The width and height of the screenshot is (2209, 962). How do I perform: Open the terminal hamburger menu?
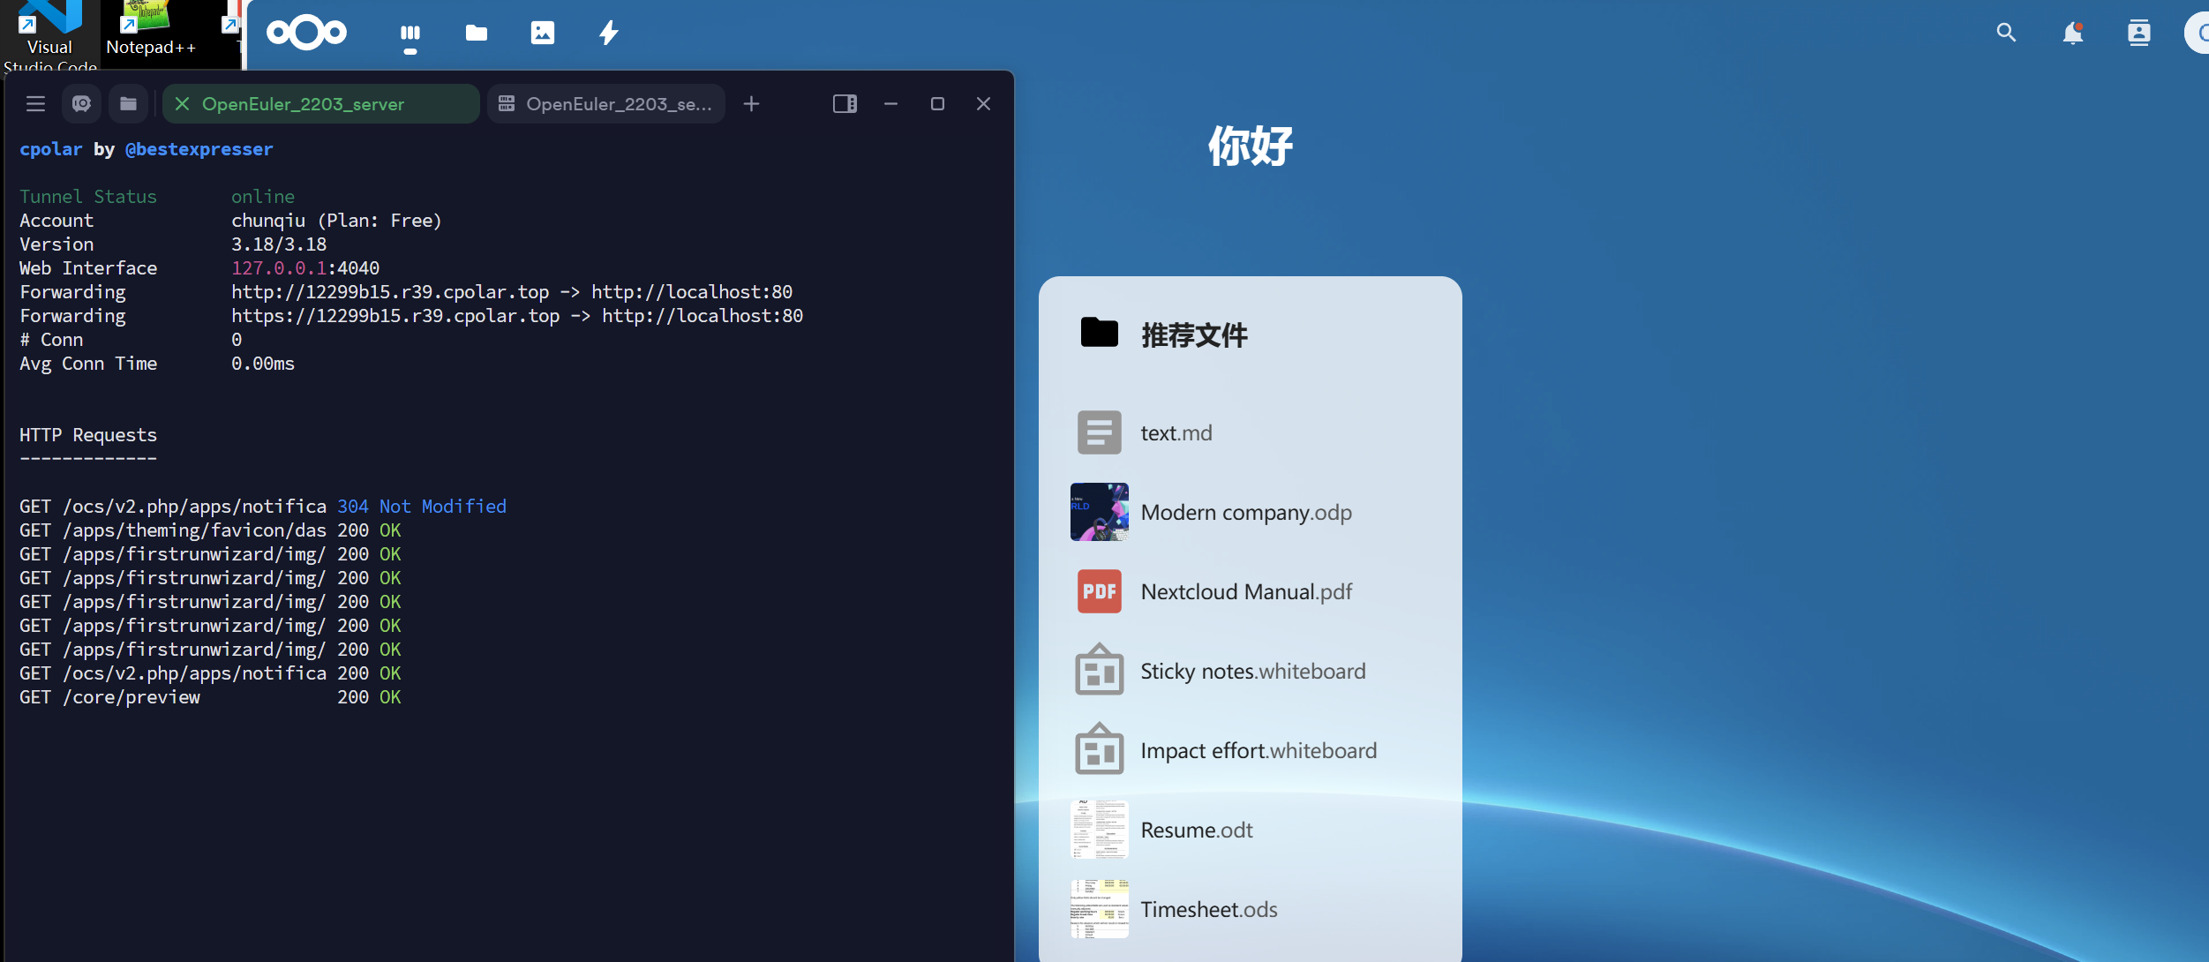coord(35,103)
